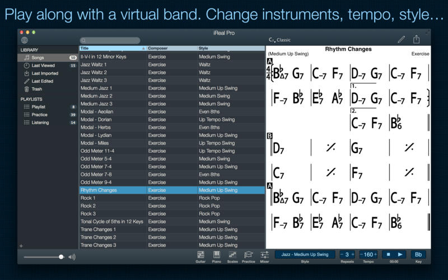
Task: Open the Mixer panel
Action: click(265, 255)
